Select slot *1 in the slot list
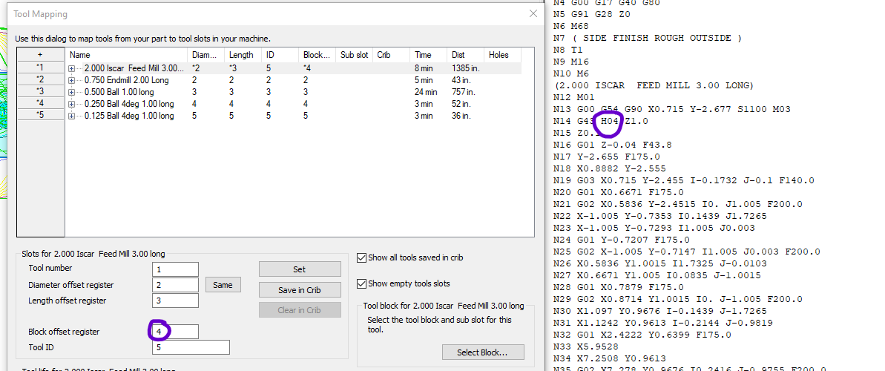 40,68
